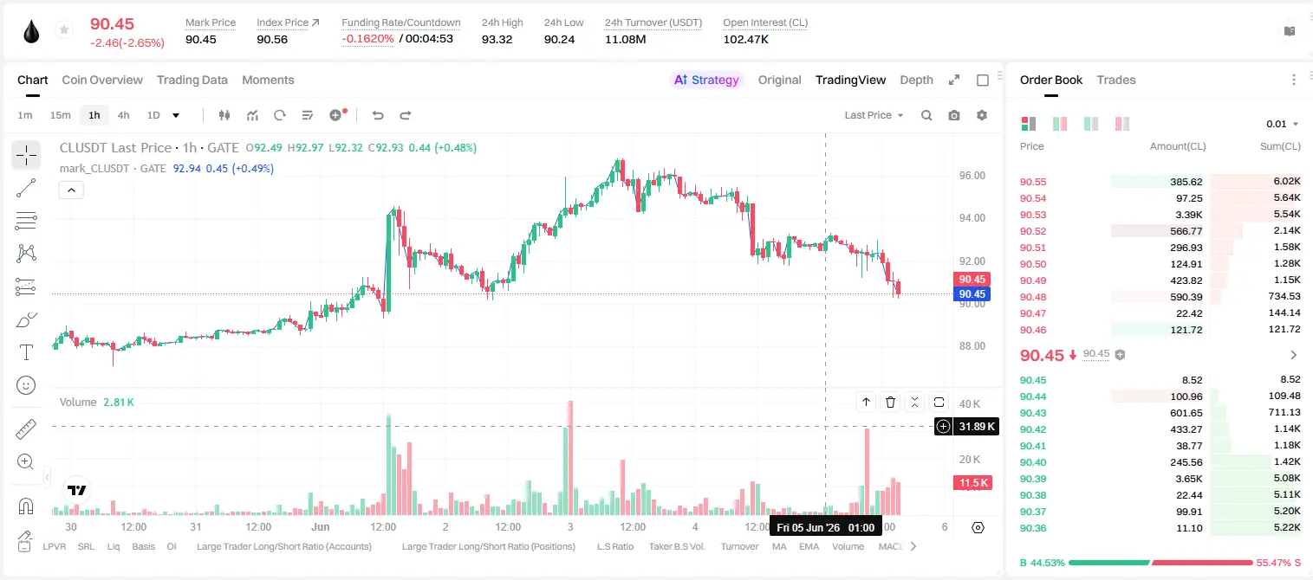Screen dimensions: 1313x580
Task: Select the trend line drawing tool
Action: [26, 188]
